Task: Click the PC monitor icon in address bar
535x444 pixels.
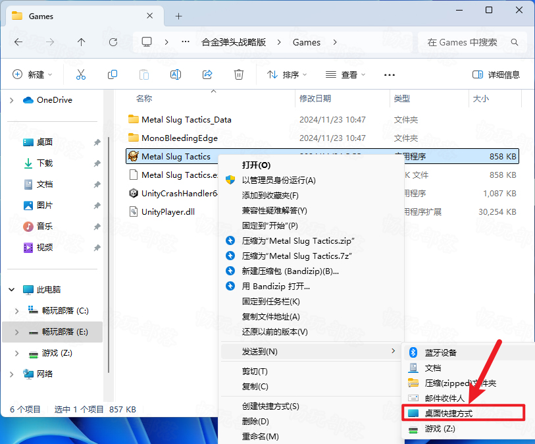Action: click(147, 42)
